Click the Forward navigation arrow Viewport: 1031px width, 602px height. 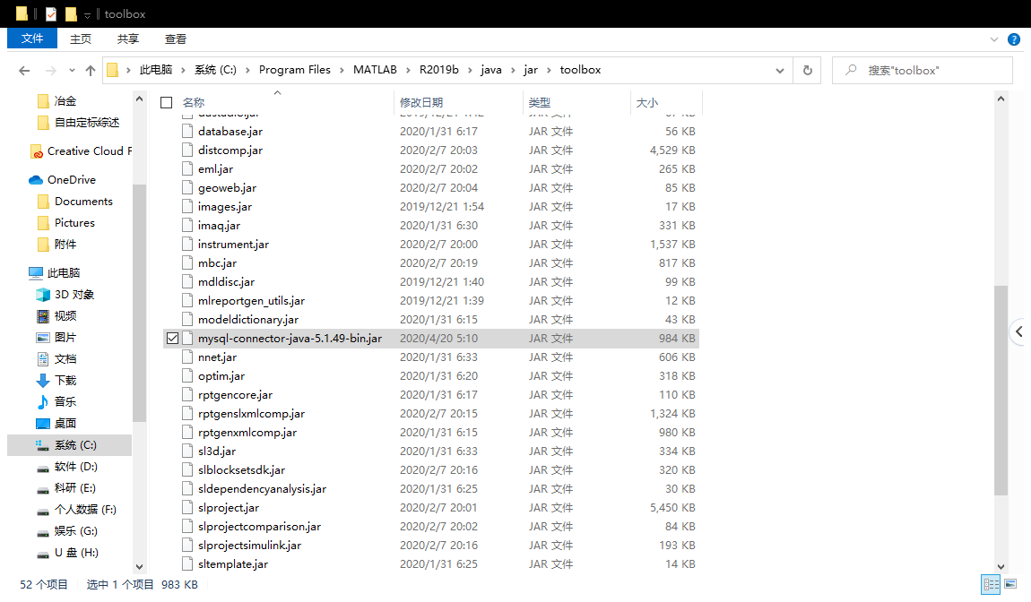tap(50, 70)
